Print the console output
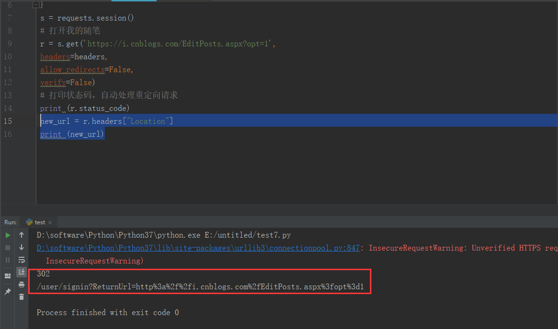 [x=22, y=285]
